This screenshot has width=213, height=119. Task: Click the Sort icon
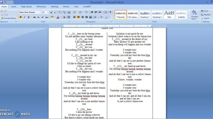pos(106,12)
